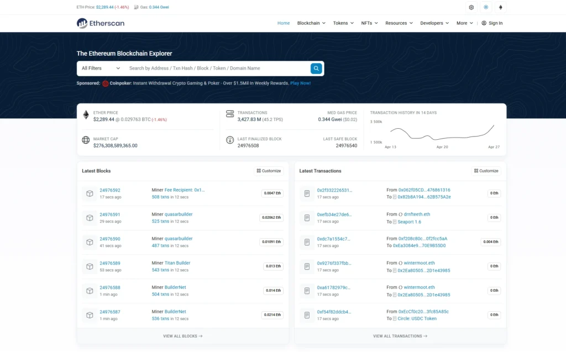566x352 pixels.
Task: Open site settings gear icon
Action: [x=471, y=7]
